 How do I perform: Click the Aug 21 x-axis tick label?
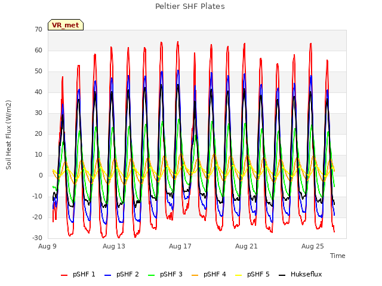[x=247, y=246]
